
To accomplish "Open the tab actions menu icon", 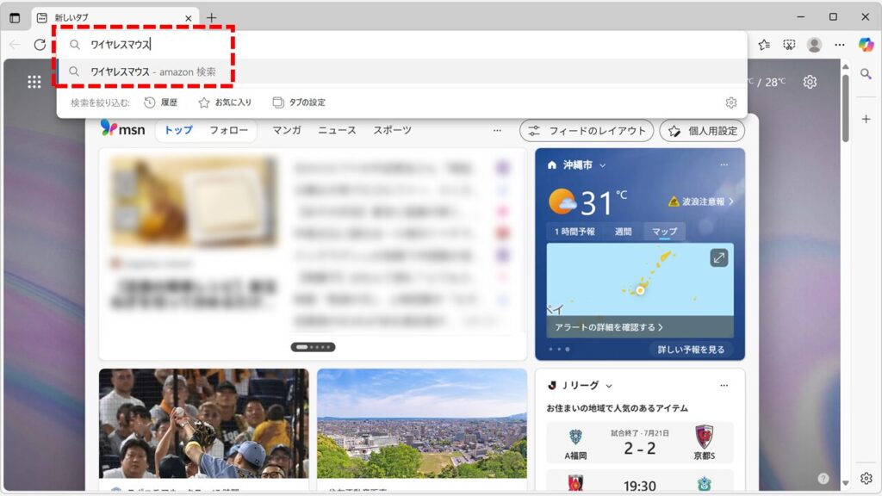I will pos(16,18).
